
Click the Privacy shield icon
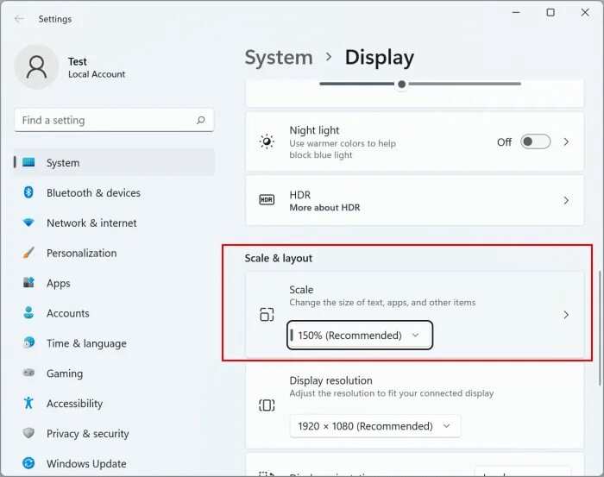pyautogui.click(x=28, y=433)
